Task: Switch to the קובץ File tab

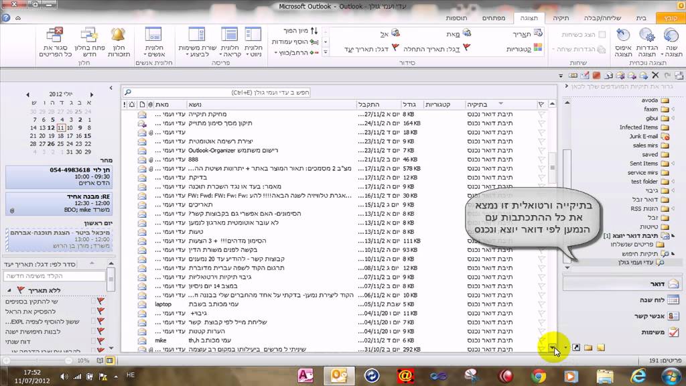Action: (671, 18)
